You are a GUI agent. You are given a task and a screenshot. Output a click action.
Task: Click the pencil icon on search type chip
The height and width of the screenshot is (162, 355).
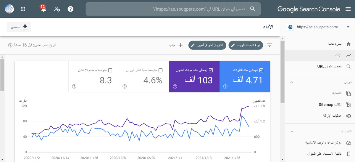tap(233, 45)
